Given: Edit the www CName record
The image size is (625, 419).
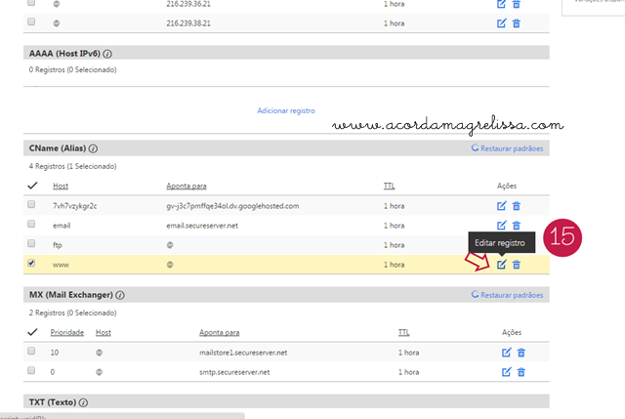Looking at the screenshot, I should [x=501, y=265].
